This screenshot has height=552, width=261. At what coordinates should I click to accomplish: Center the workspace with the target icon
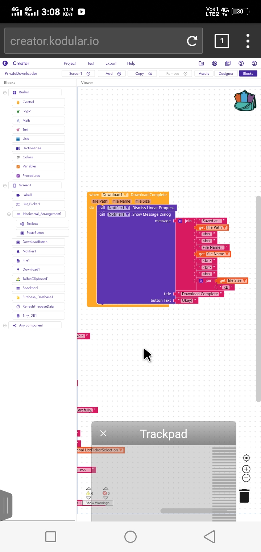(x=246, y=458)
